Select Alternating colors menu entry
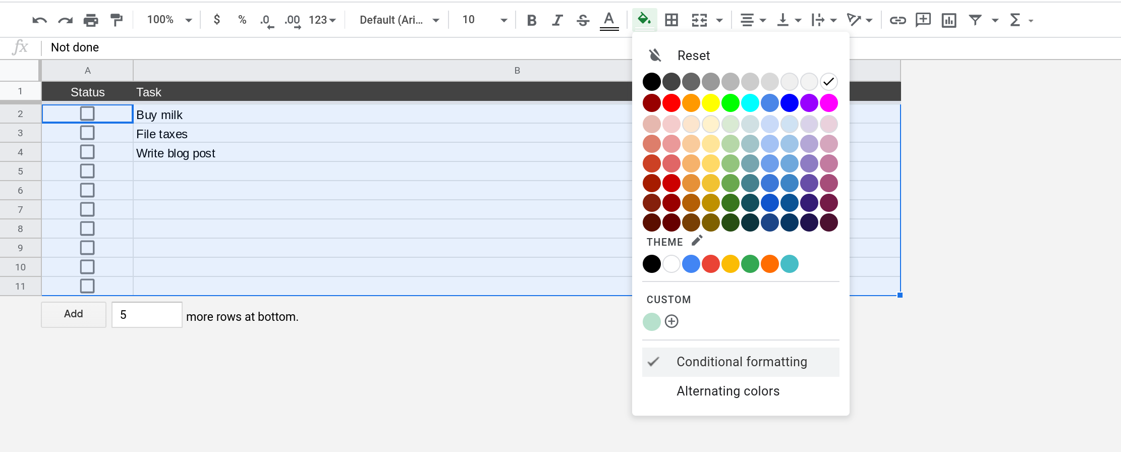The image size is (1121, 452). click(x=741, y=391)
